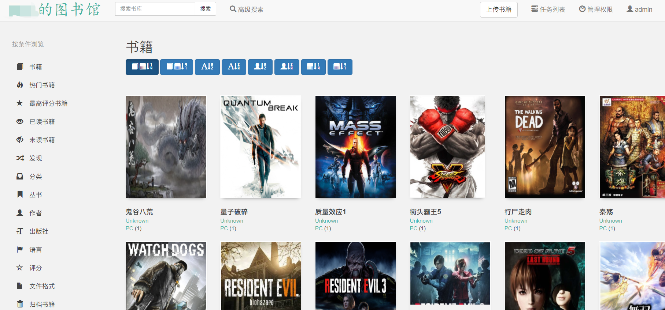Sort by book date descending (book, calendar, 9-1 icon)
665x310 pixels.
point(177,67)
